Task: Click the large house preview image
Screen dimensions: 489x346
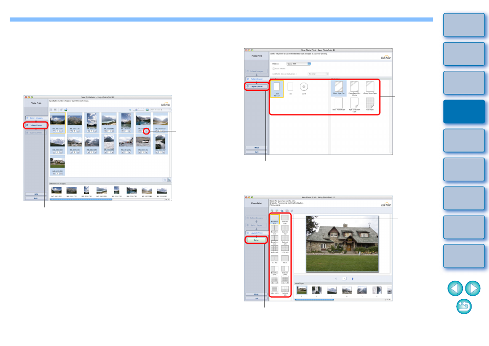Action: pyautogui.click(x=342, y=244)
